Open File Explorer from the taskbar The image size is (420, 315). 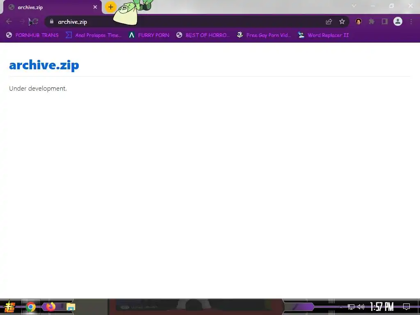(x=71, y=307)
